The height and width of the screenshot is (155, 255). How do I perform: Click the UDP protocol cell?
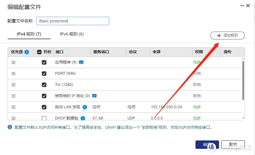(x=131, y=118)
